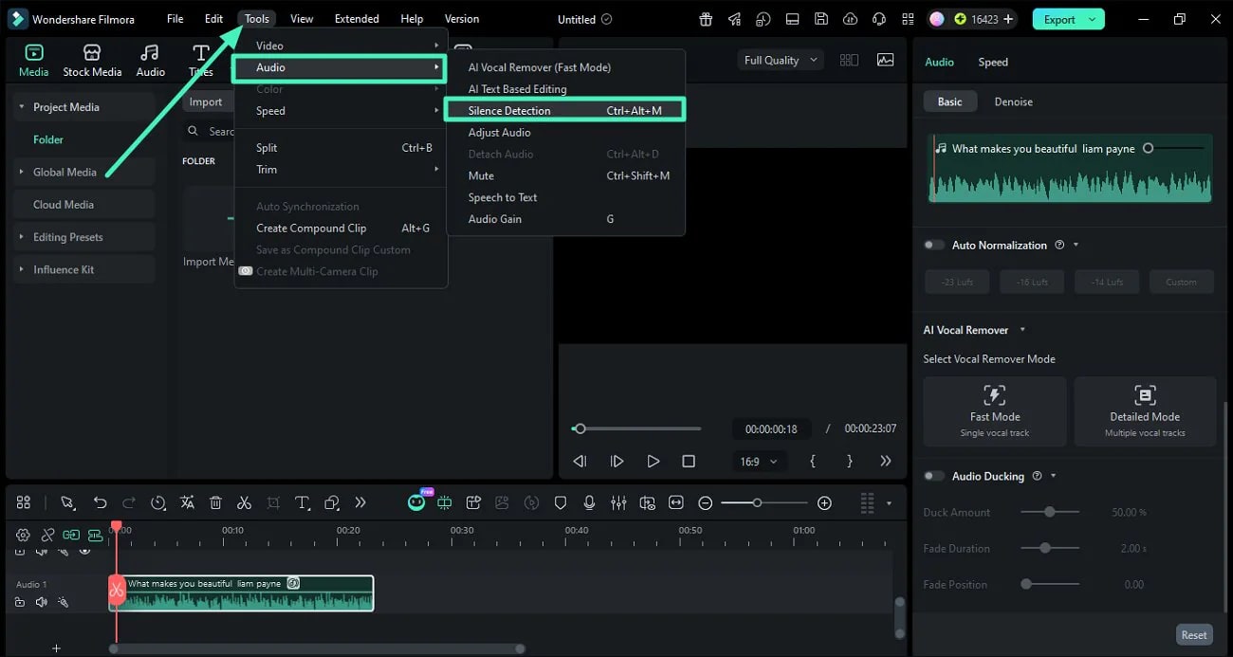Screen dimensions: 1233x657
Task: Switch to the Denoise tab
Action: click(1013, 101)
